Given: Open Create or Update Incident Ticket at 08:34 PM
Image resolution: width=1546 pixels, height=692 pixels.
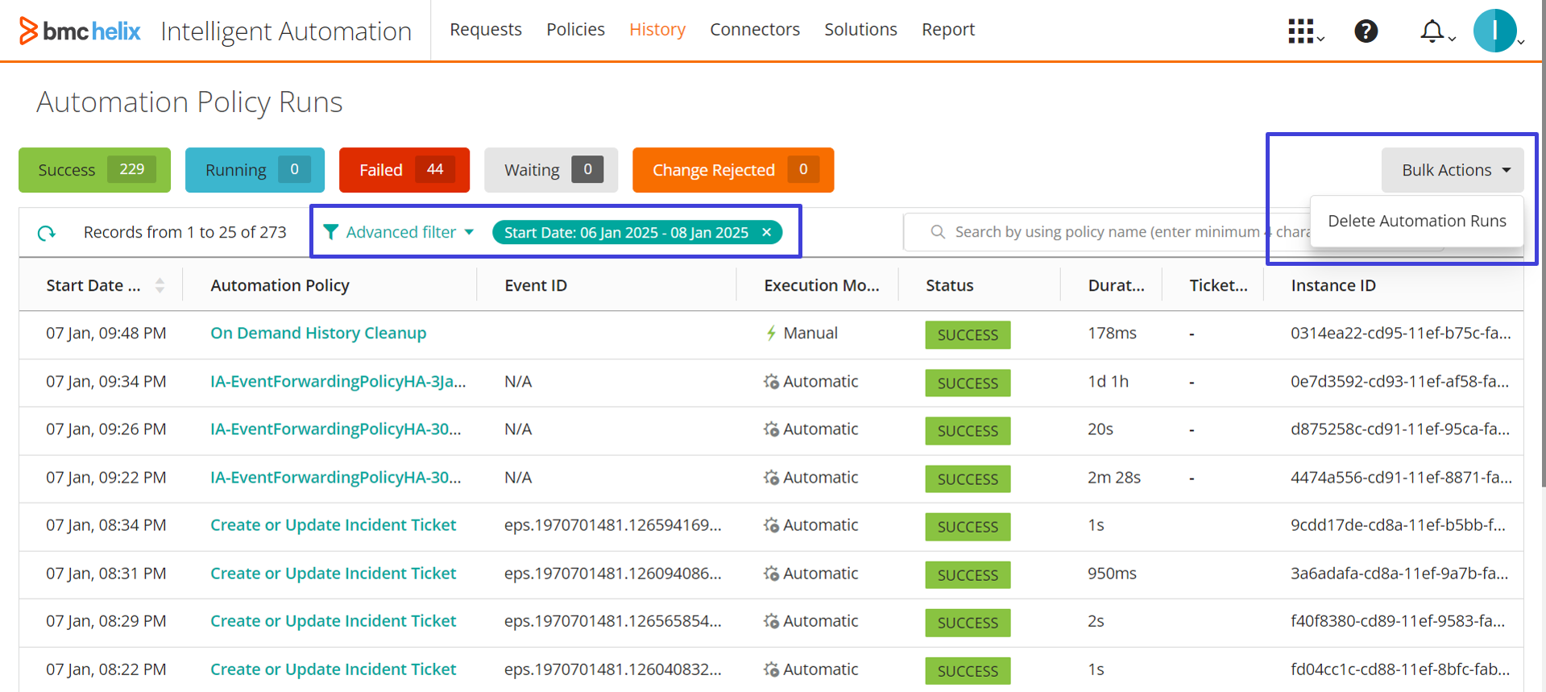Looking at the screenshot, I should coord(334,525).
